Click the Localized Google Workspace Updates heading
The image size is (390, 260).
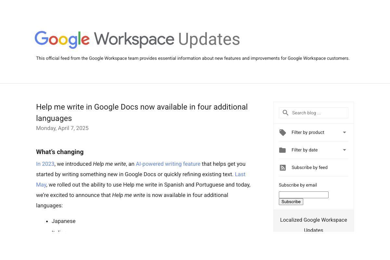pos(314,225)
